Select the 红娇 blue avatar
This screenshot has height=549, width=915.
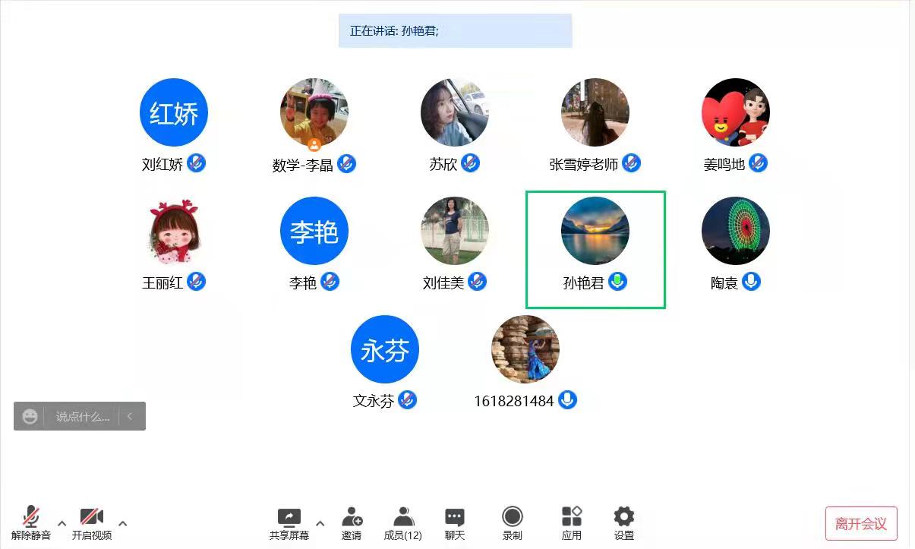tap(174, 112)
